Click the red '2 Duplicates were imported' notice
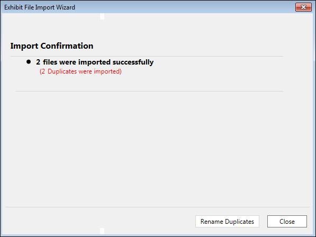This screenshot has height=237, width=316. pyautogui.click(x=80, y=71)
